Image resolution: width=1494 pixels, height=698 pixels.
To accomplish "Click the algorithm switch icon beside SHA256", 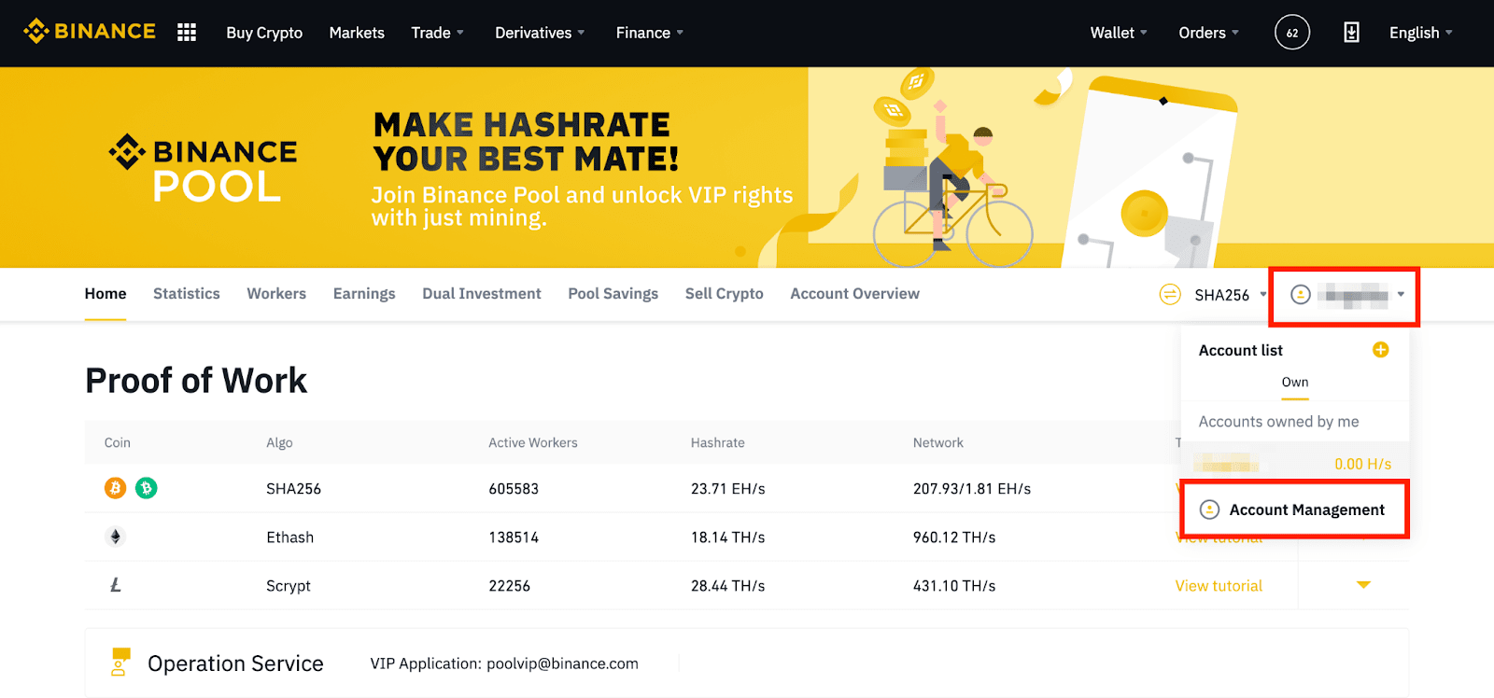I will 1170,295.
